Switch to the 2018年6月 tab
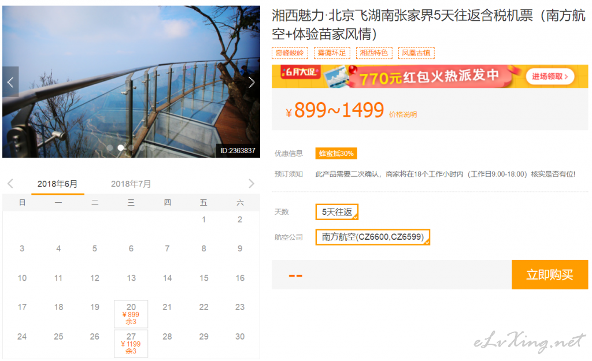 pos(57,184)
